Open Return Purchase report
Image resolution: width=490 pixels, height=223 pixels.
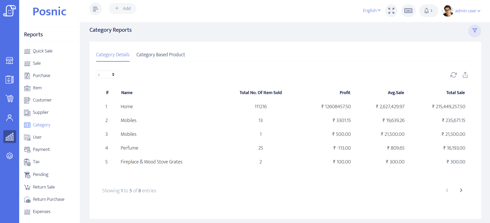[49, 199]
